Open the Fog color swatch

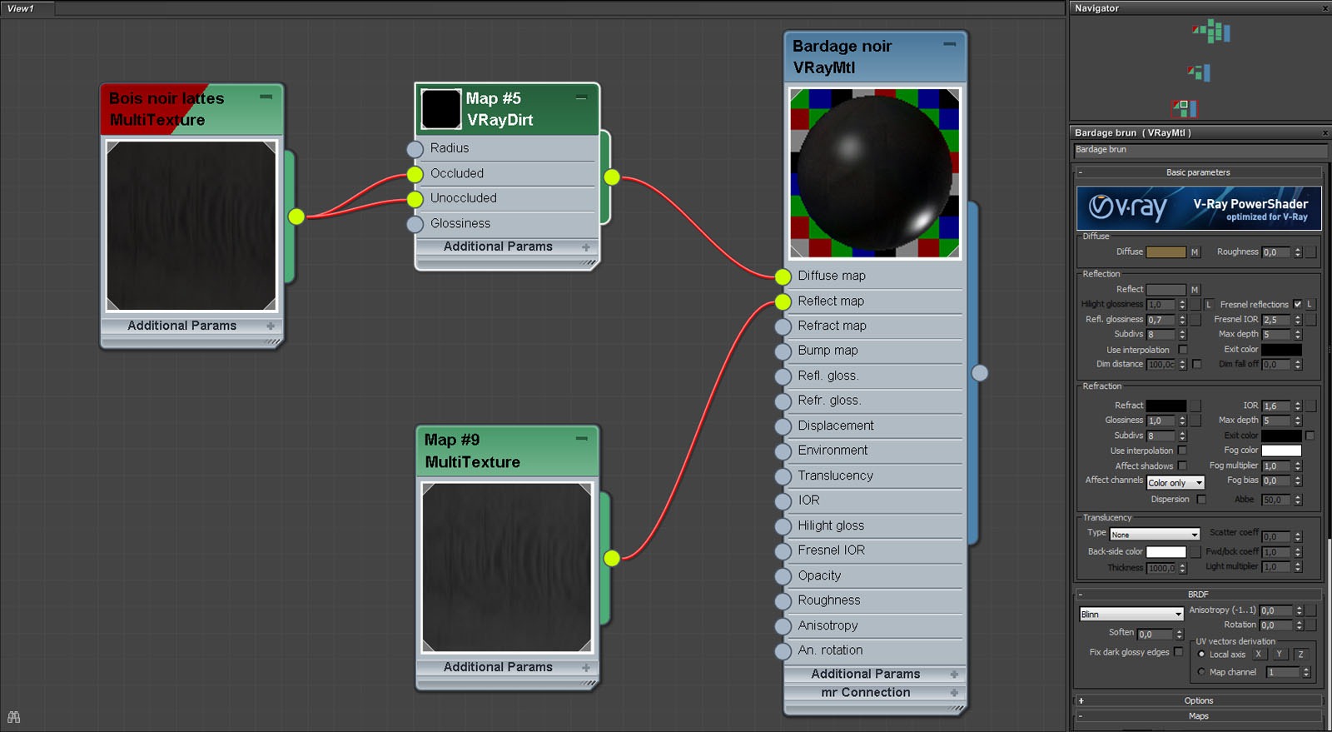pyautogui.click(x=1281, y=451)
